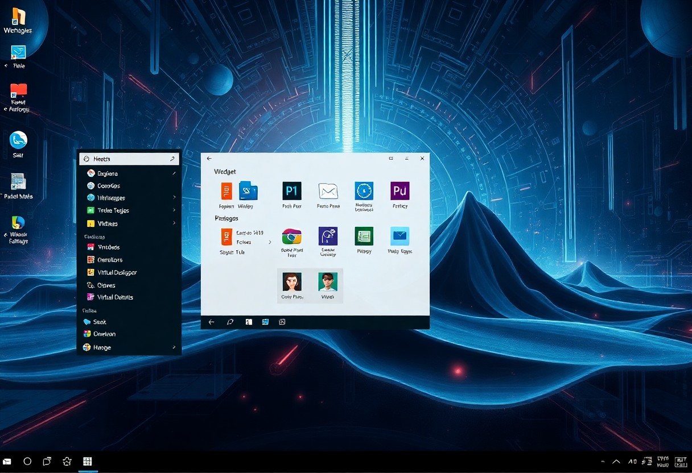Open the task view icon on the taskbar
This screenshot has height=473, width=692.
point(47,461)
